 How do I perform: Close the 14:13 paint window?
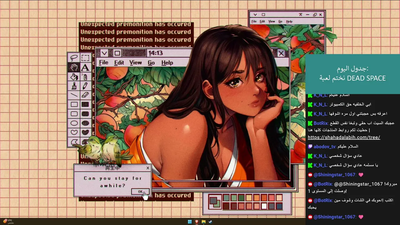[281, 53]
